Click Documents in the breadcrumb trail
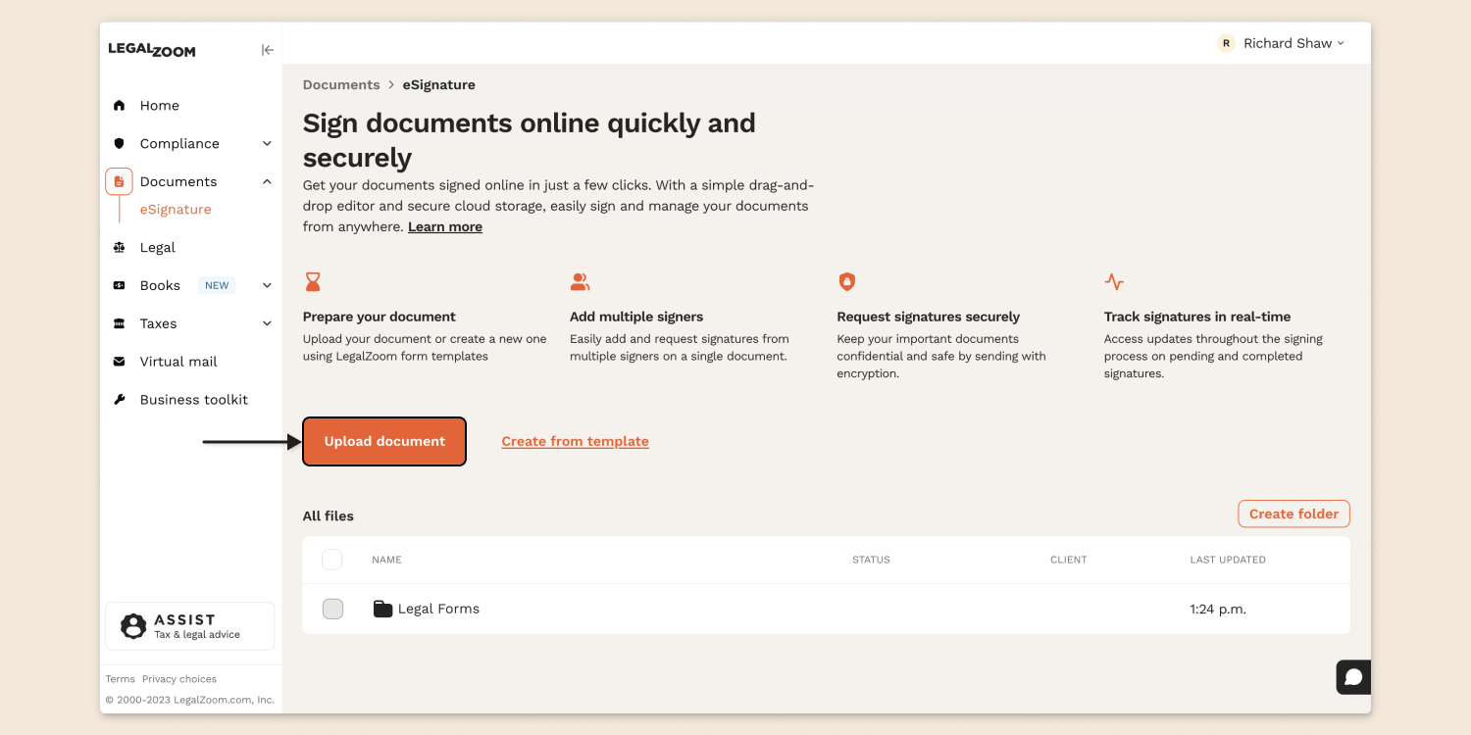1471x735 pixels. (x=341, y=84)
